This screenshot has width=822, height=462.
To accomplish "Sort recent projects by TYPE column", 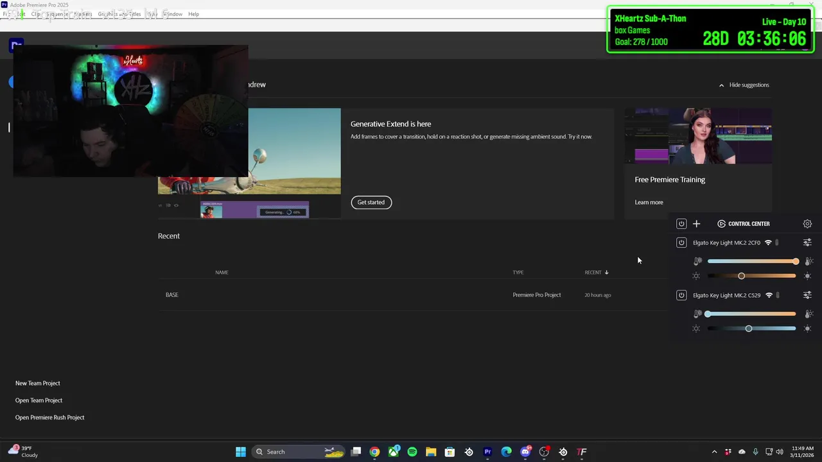I will pyautogui.click(x=518, y=273).
